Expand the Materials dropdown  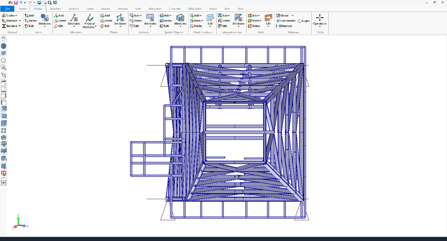tap(11, 20)
